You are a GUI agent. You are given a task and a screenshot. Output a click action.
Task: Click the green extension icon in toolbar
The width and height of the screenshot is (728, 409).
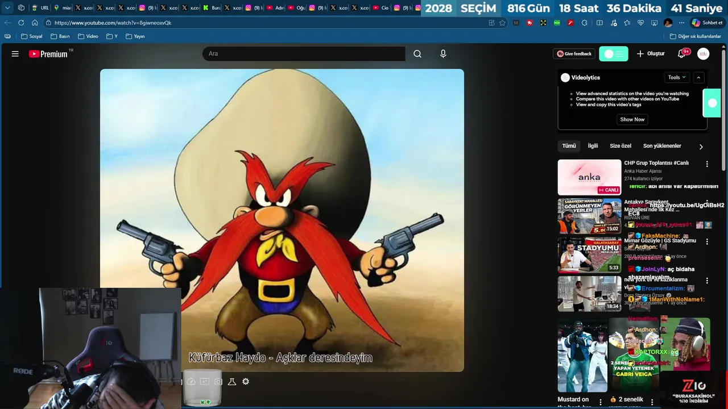(x=557, y=23)
